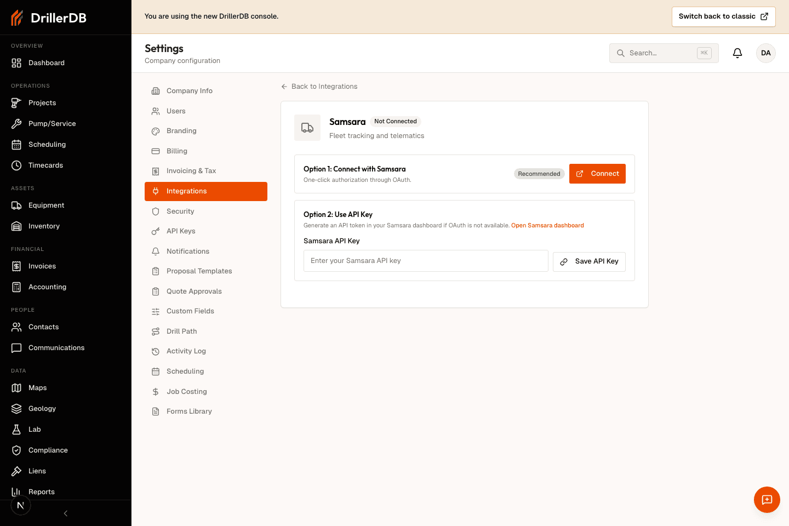The height and width of the screenshot is (526, 789).
Task: Click Switch back to classic
Action: click(723, 16)
